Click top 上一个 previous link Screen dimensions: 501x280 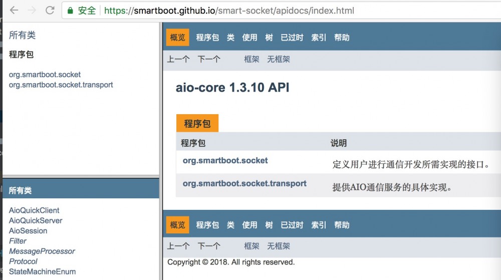pos(178,59)
